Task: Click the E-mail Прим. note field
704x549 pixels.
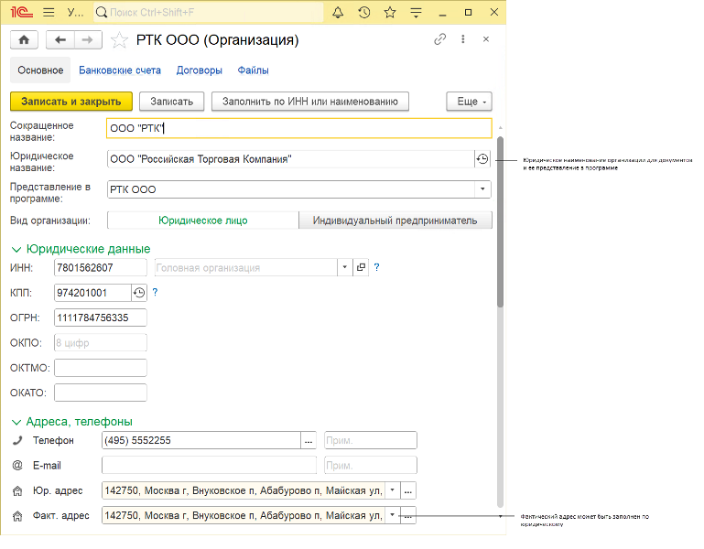Action: [x=371, y=466]
